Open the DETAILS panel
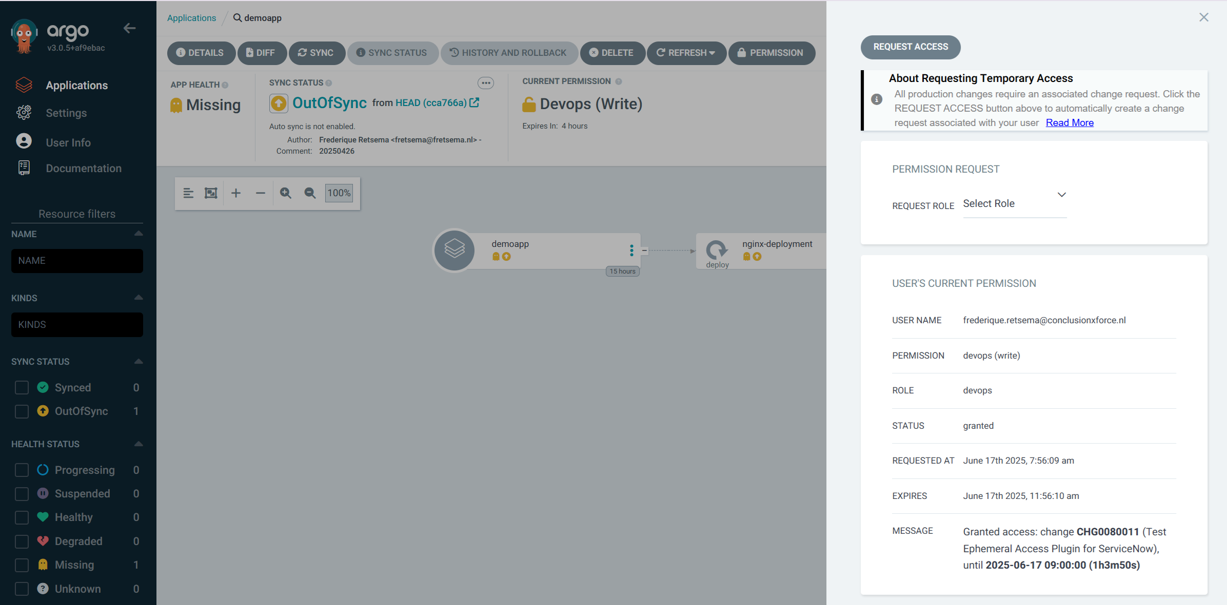The width and height of the screenshot is (1227, 605). [x=201, y=53]
